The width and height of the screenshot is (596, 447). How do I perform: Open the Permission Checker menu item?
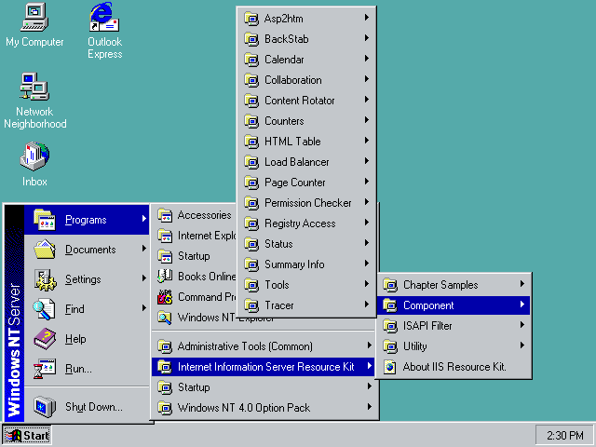coord(306,203)
